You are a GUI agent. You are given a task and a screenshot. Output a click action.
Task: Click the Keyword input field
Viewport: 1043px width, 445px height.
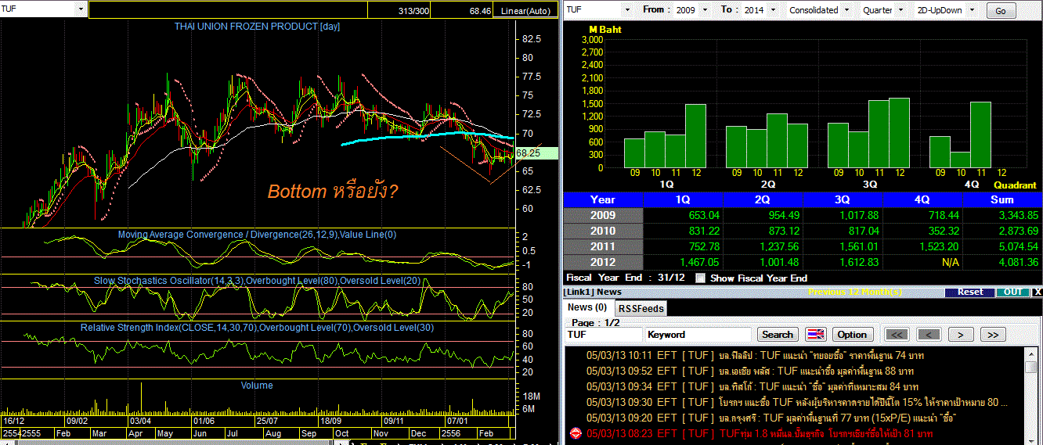coord(698,335)
